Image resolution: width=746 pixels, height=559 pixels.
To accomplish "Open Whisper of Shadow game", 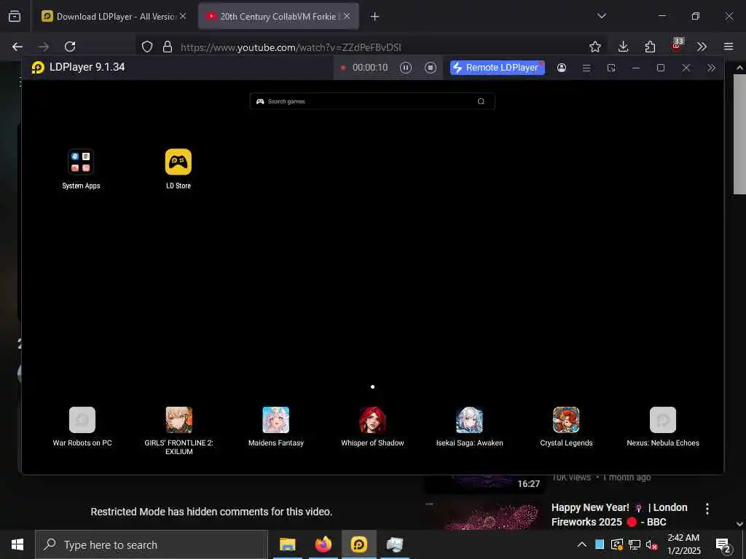I will pyautogui.click(x=372, y=420).
